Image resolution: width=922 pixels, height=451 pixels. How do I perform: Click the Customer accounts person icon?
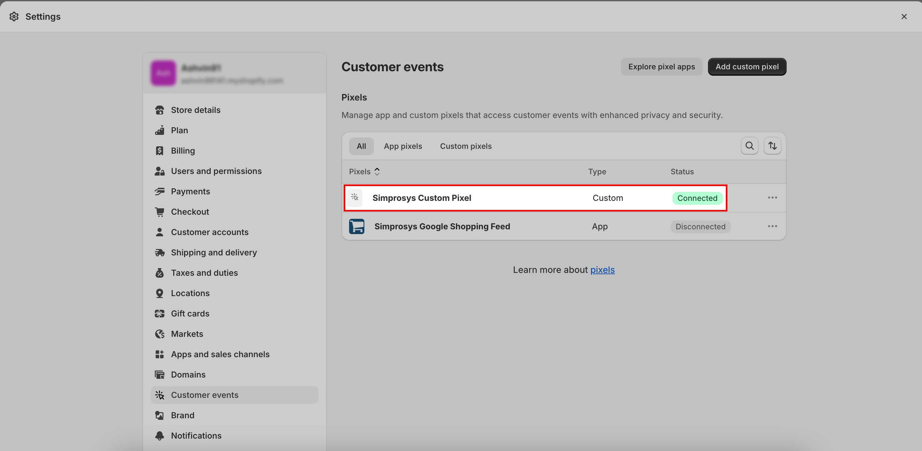point(160,232)
